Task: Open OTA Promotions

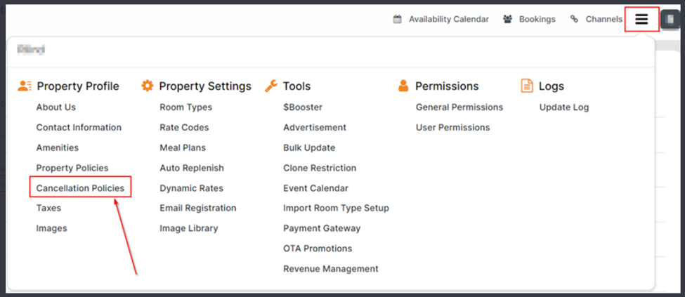Action: (318, 249)
